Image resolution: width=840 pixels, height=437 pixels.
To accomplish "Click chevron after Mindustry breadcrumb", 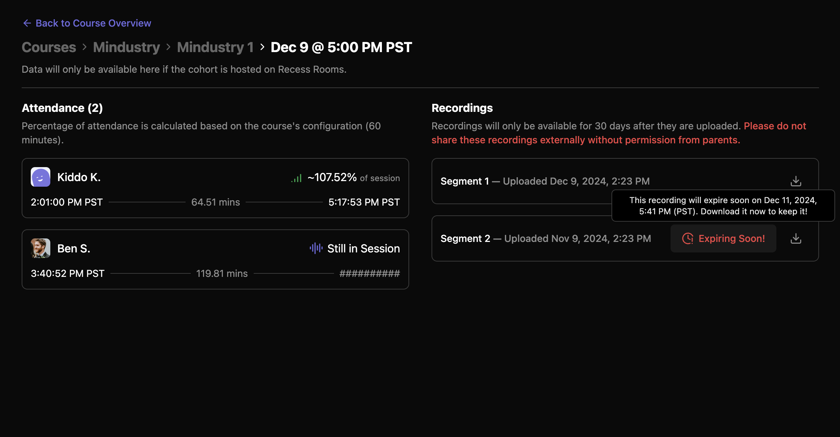I will pos(168,47).
